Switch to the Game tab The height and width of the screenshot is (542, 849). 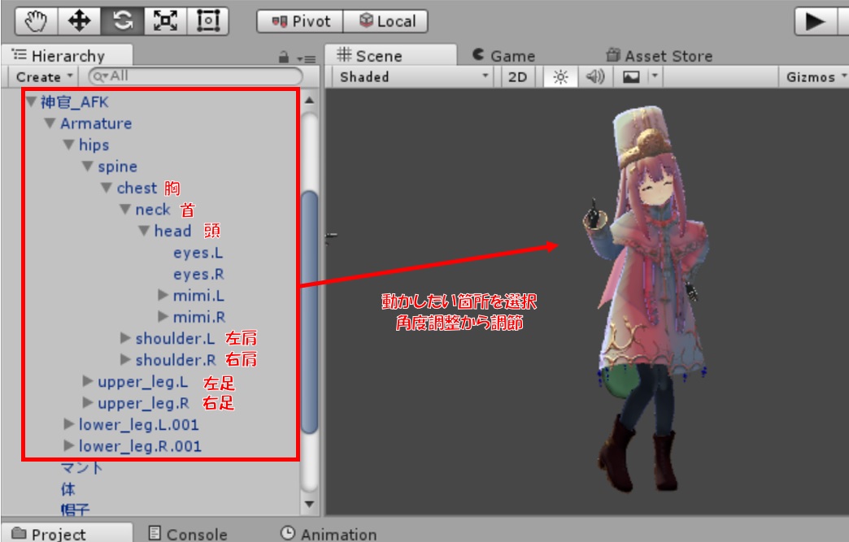tap(503, 56)
